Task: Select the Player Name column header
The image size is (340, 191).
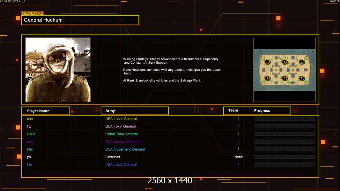Action: coord(46,111)
